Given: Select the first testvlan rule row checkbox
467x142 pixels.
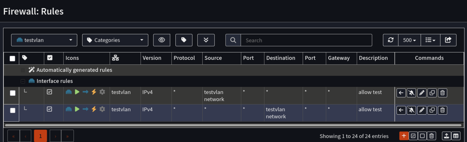Looking at the screenshot, I should (x=13, y=93).
